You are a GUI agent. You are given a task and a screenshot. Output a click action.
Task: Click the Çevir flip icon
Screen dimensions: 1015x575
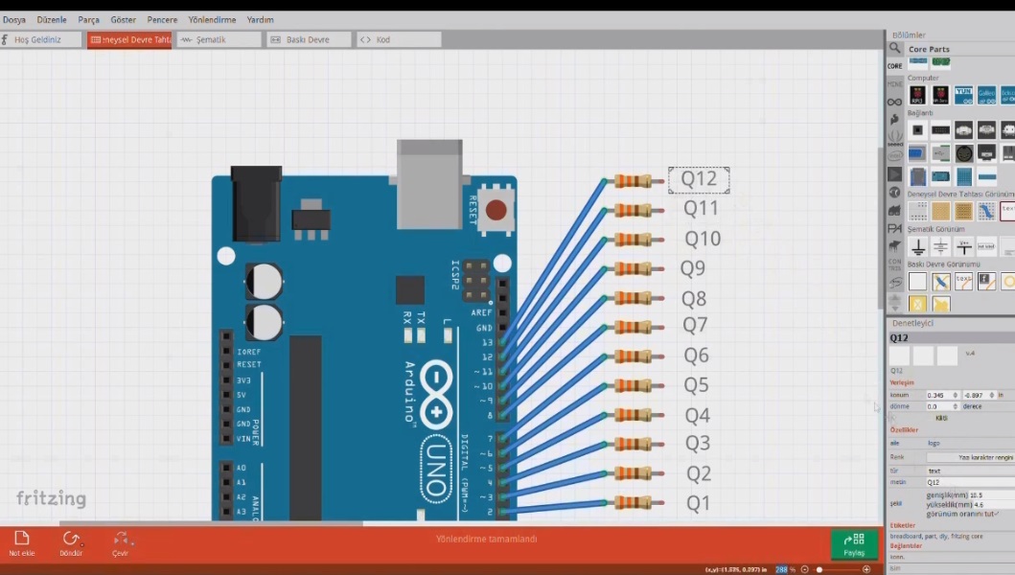pyautogui.click(x=121, y=538)
